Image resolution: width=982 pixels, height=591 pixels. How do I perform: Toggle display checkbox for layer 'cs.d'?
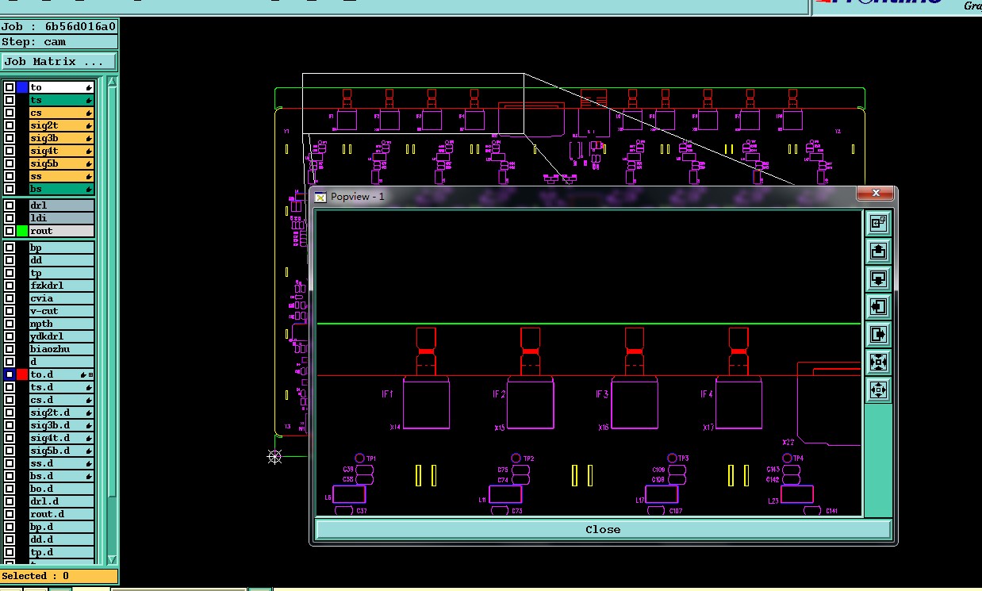10,400
